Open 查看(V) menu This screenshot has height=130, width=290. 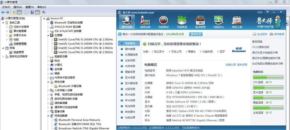click(30, 7)
